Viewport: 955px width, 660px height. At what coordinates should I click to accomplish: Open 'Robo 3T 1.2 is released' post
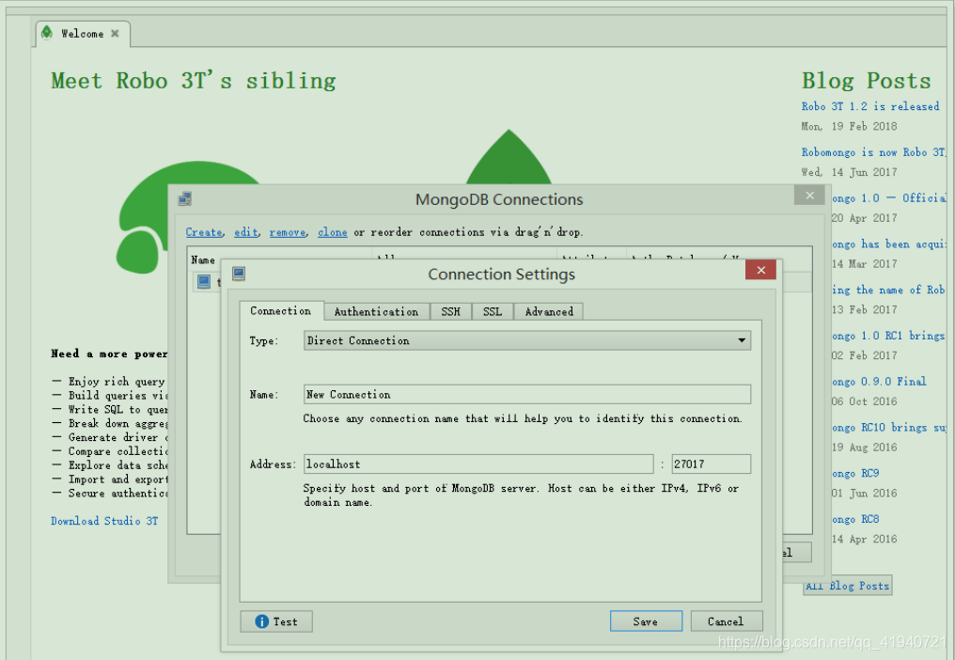pos(870,106)
